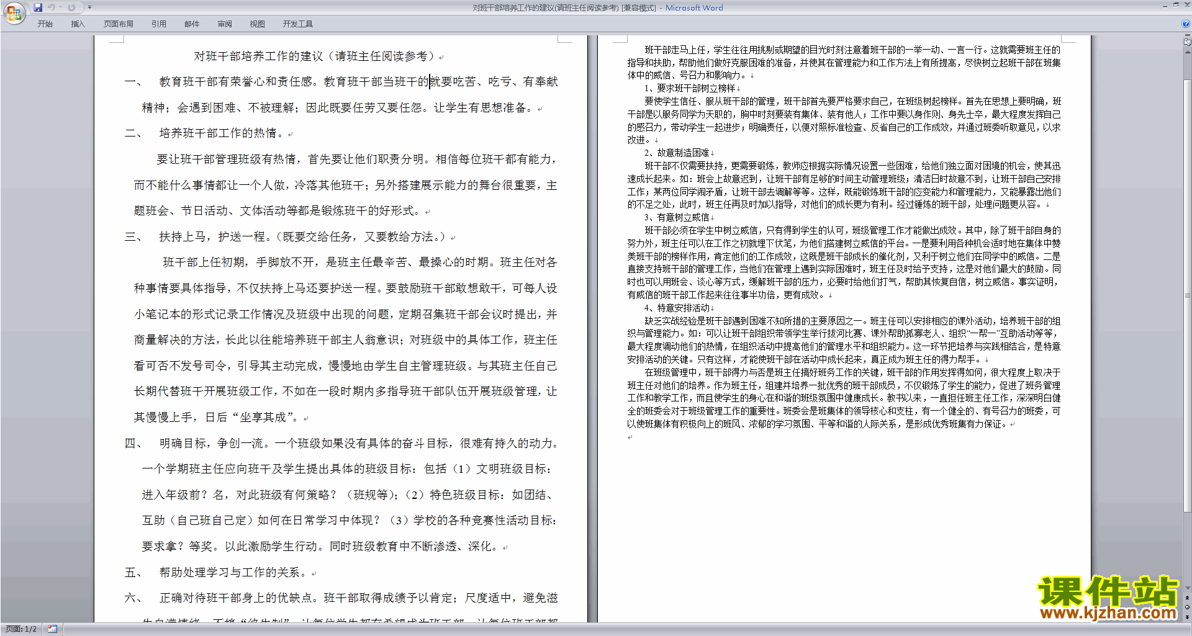
Task: Click page two subheading 1、要求班干部树立榜样
Action: click(690, 88)
